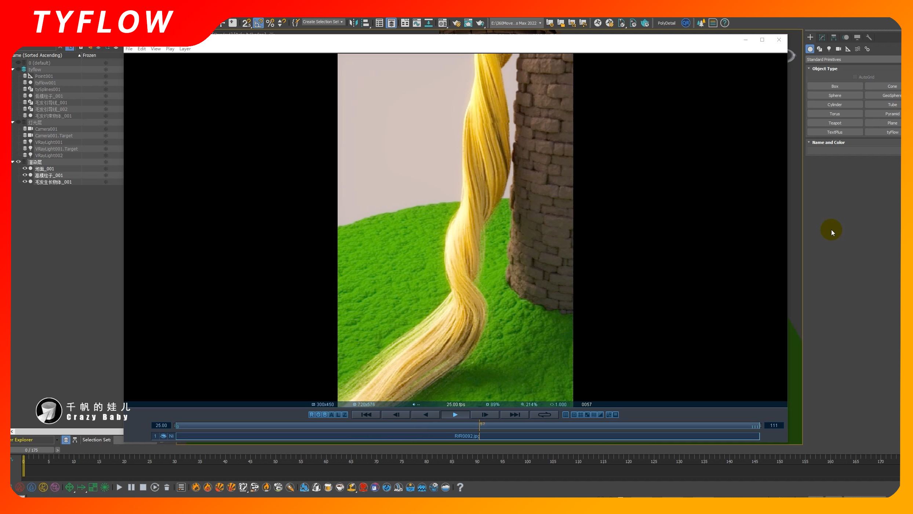The height and width of the screenshot is (514, 913).
Task: Toggle the red R channel display
Action: click(312, 415)
